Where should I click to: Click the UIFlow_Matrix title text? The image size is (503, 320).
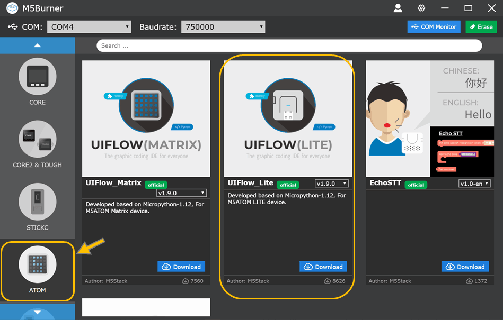coord(113,182)
